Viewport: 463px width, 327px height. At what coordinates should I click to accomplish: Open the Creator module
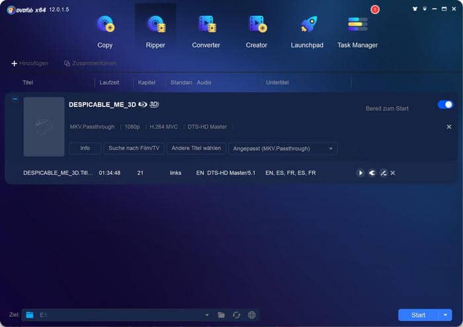(257, 32)
